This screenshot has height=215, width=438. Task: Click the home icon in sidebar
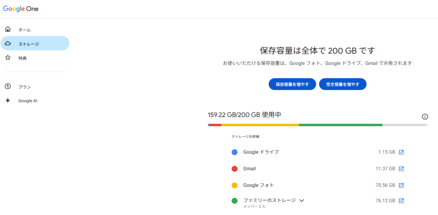click(x=8, y=29)
